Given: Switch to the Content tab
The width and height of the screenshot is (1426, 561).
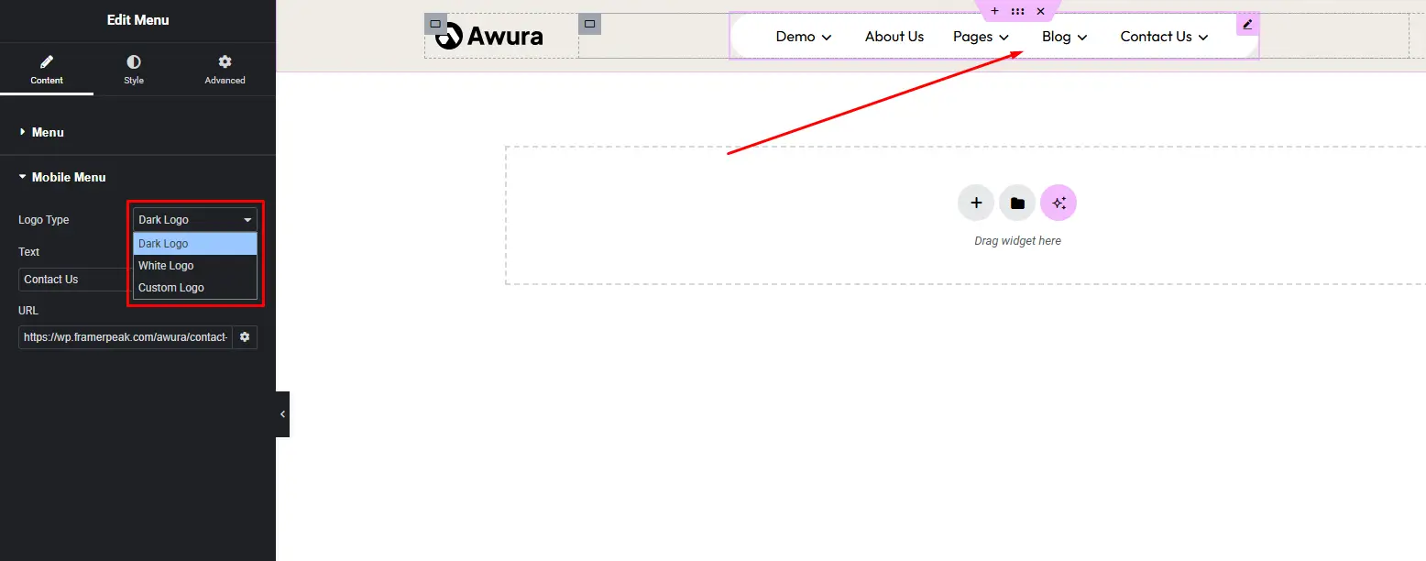Looking at the screenshot, I should point(47,71).
